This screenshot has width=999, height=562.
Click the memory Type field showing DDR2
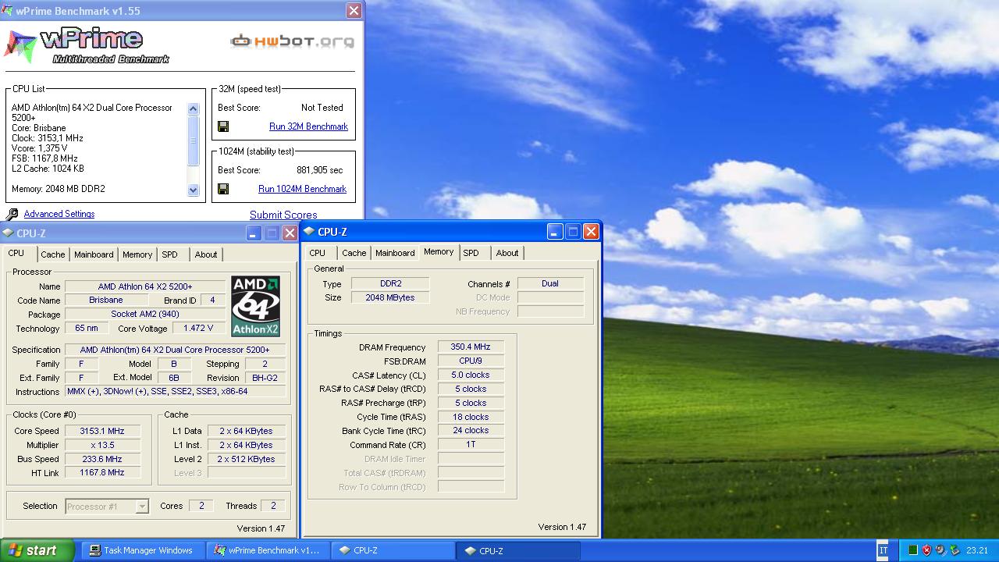tap(390, 283)
